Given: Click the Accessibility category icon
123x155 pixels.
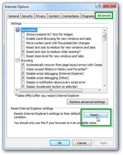Looking at the screenshot, I should coord(18,30).
